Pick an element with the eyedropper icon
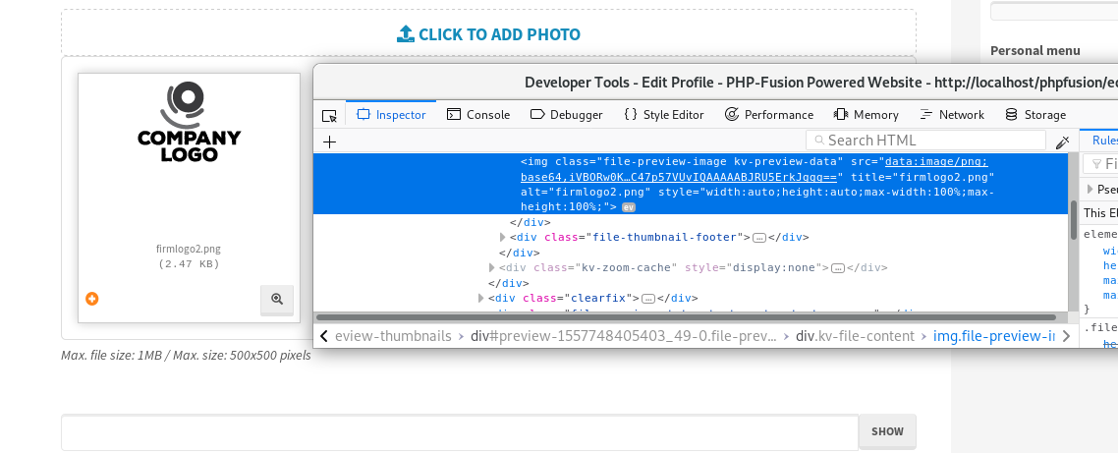This screenshot has width=1118, height=453. click(x=1062, y=142)
